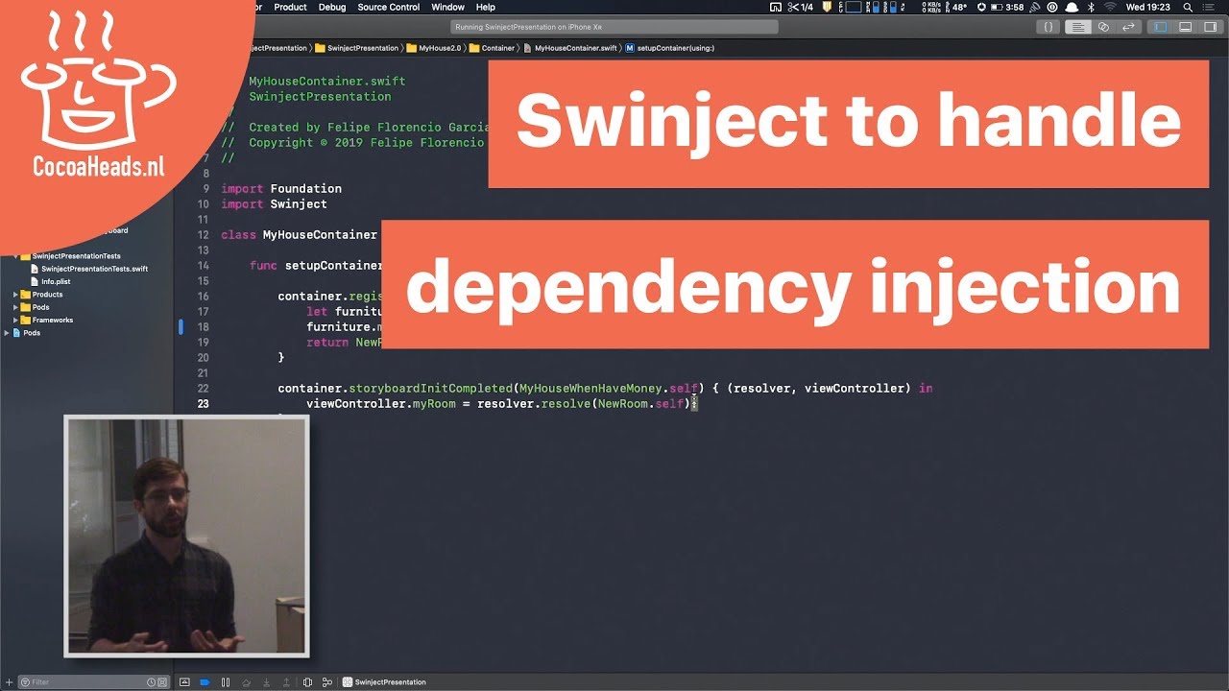This screenshot has width=1229, height=691.
Task: Click the activity status 'Running SwinjectPresentation' field
Action: (x=614, y=27)
